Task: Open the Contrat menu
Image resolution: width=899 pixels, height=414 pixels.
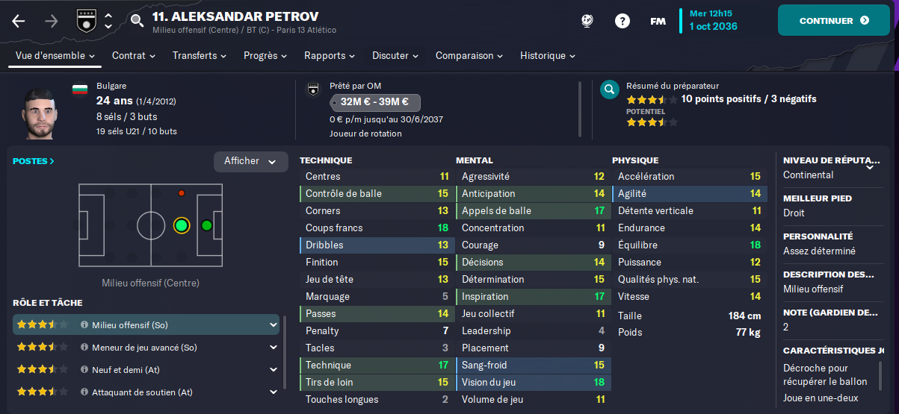Action: pyautogui.click(x=134, y=56)
